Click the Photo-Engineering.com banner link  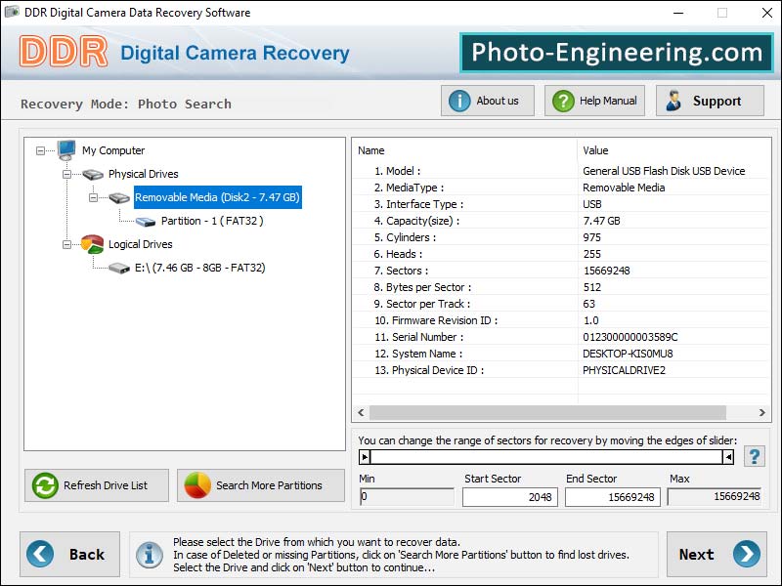click(x=618, y=53)
